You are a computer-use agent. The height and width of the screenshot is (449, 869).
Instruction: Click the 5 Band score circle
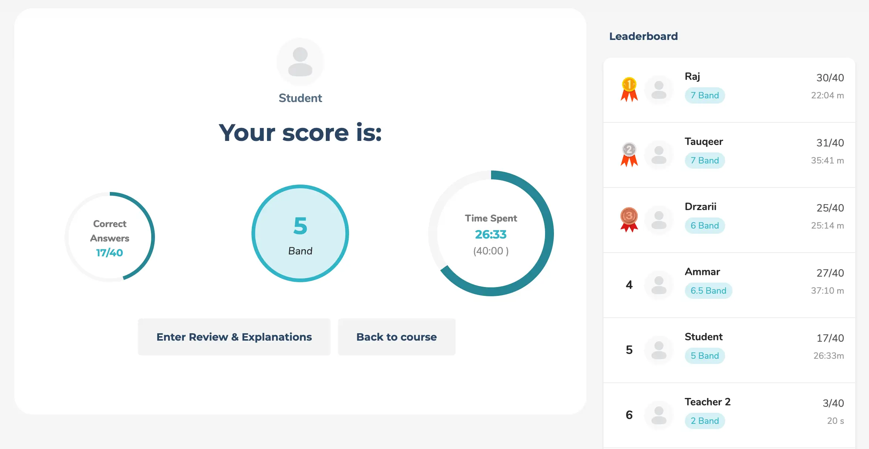[x=300, y=233]
